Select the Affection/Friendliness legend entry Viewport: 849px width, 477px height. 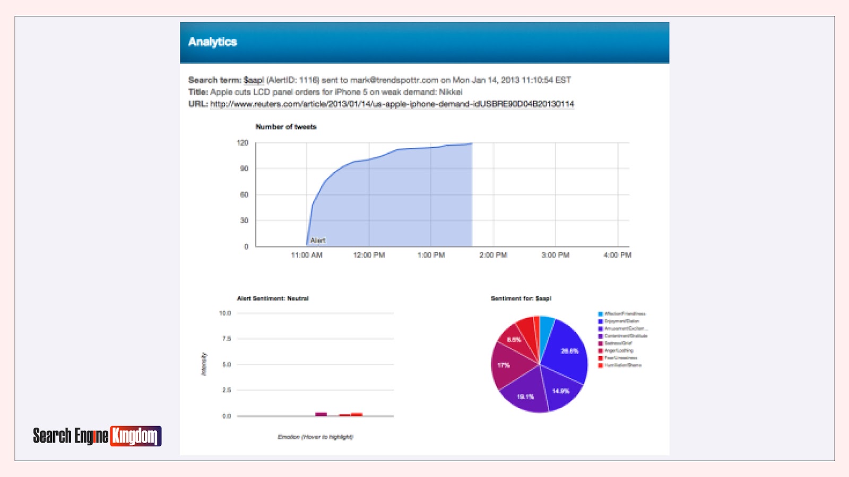point(622,314)
